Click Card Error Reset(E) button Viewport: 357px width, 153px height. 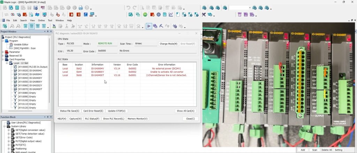coord(93,111)
